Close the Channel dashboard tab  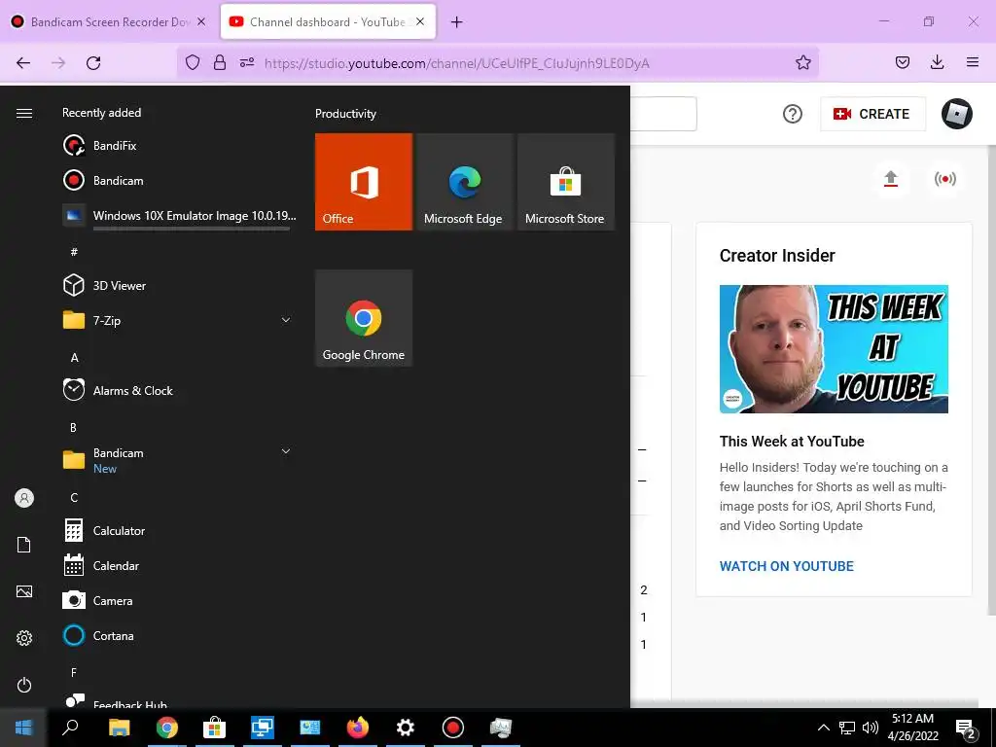click(420, 21)
